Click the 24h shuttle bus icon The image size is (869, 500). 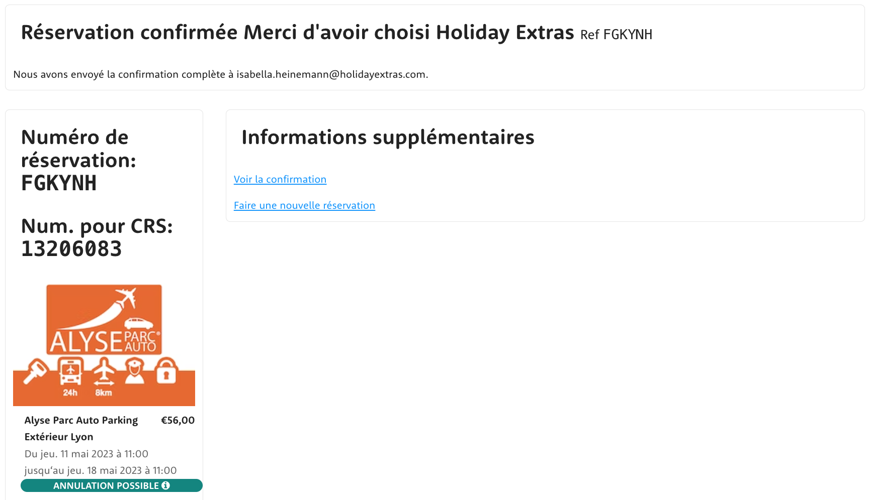point(70,372)
